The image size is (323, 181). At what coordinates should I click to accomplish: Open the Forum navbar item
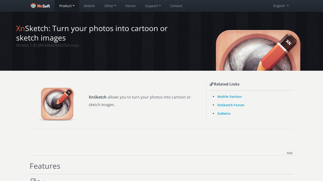[130, 6]
